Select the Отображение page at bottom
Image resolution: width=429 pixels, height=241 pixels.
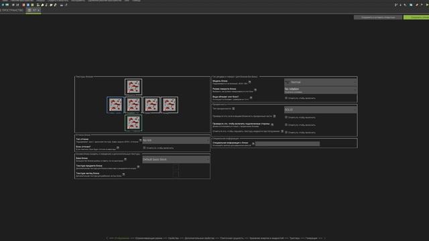click(122, 238)
